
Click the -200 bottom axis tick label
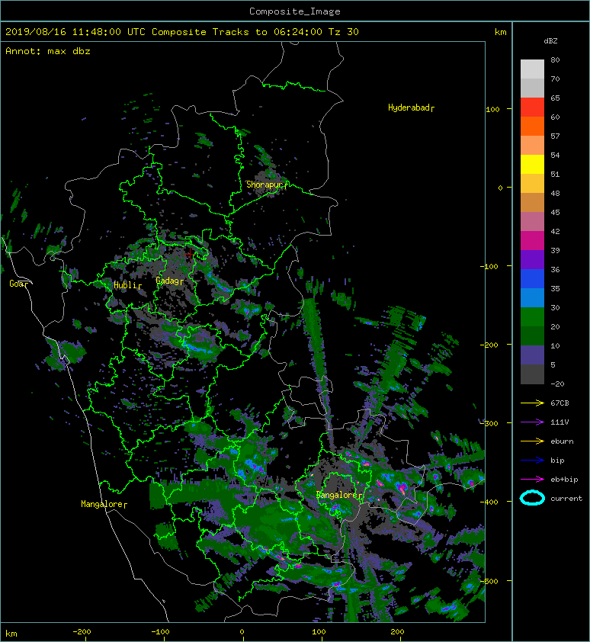pos(82,632)
